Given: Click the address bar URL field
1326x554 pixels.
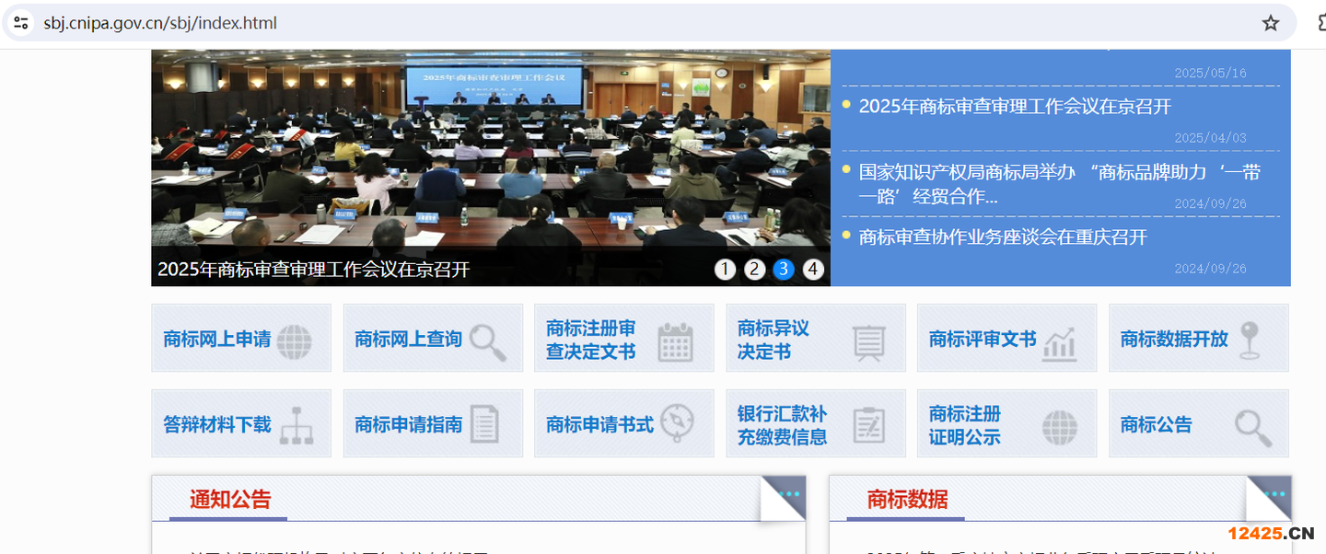Looking at the screenshot, I should [x=552, y=23].
